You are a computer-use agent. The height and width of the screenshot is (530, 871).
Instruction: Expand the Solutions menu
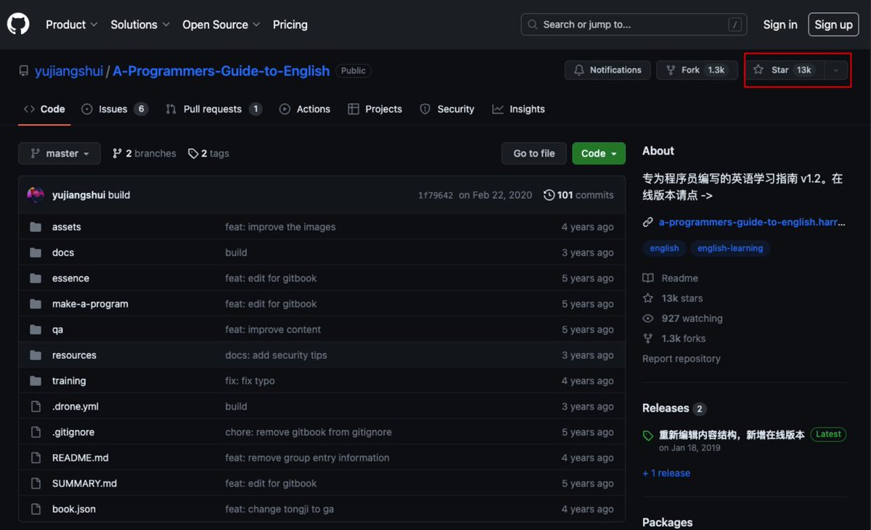coord(140,25)
